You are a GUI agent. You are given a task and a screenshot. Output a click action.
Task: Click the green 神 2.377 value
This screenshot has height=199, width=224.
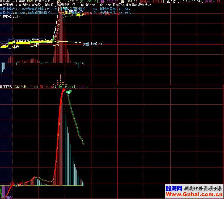(x=67, y=87)
